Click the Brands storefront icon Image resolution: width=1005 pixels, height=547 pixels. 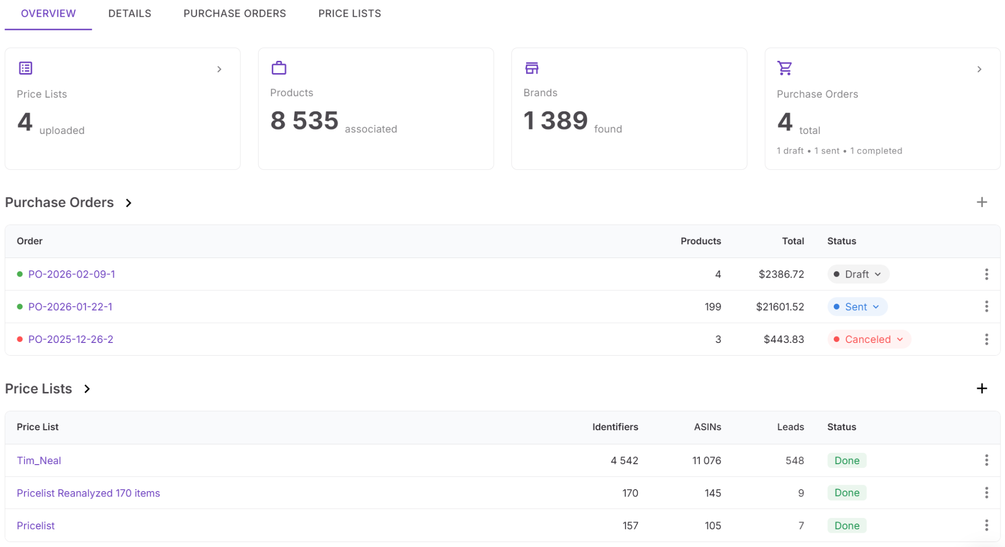click(x=532, y=68)
